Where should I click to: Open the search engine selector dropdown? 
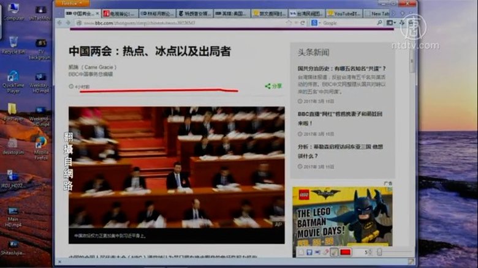(314, 23)
